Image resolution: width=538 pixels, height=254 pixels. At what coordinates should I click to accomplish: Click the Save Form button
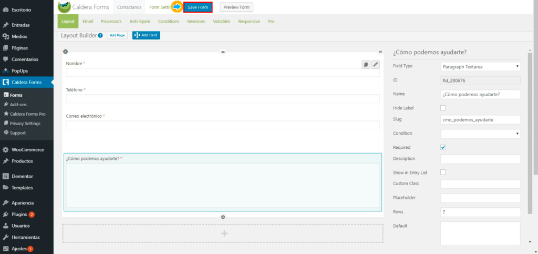(x=198, y=7)
